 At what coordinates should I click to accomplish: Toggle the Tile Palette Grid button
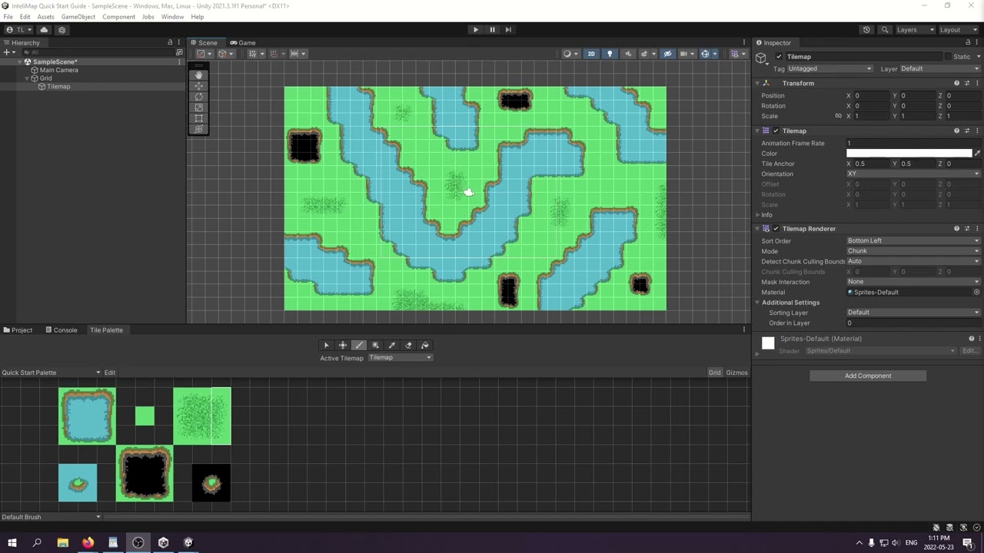714,373
